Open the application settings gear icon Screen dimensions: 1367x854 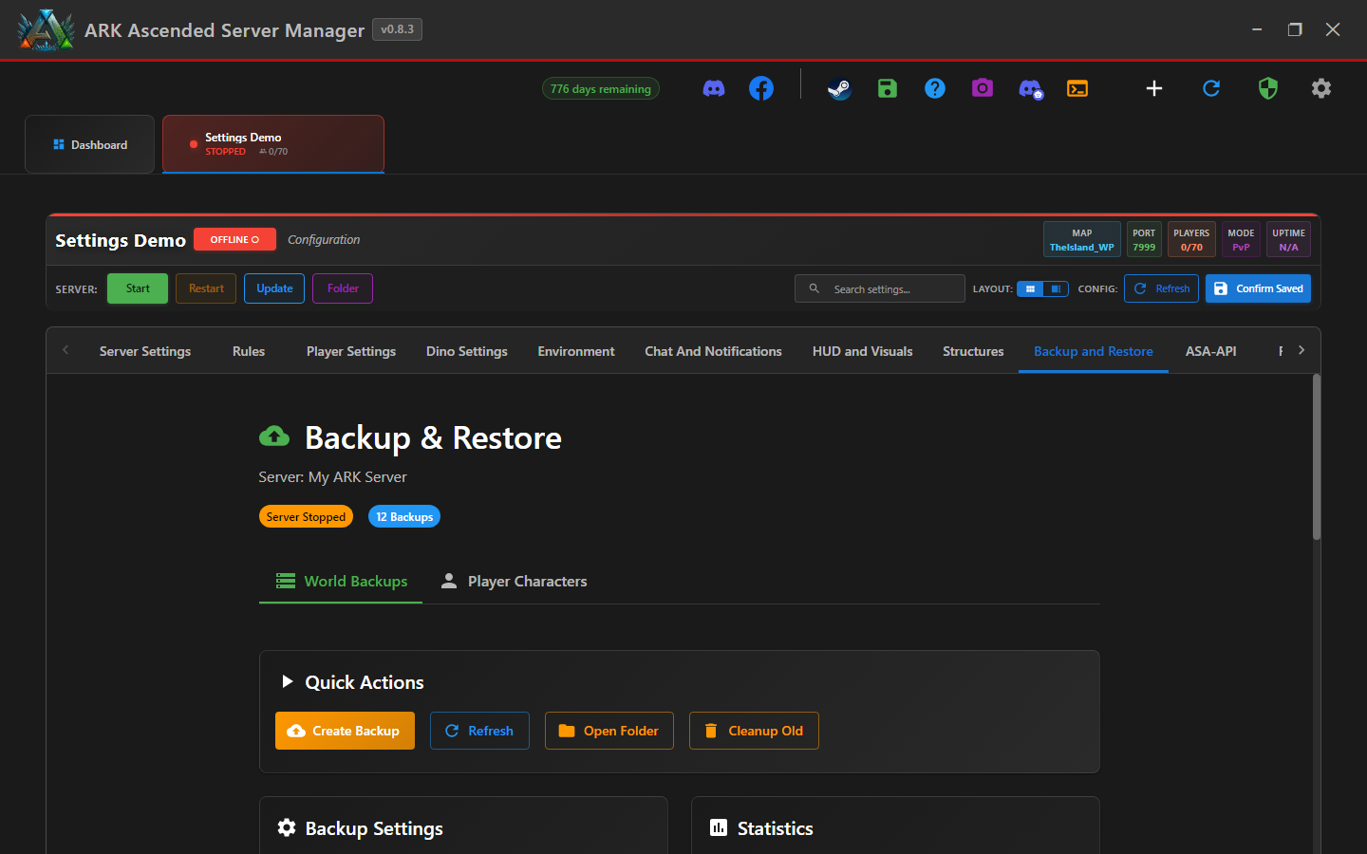(1321, 88)
